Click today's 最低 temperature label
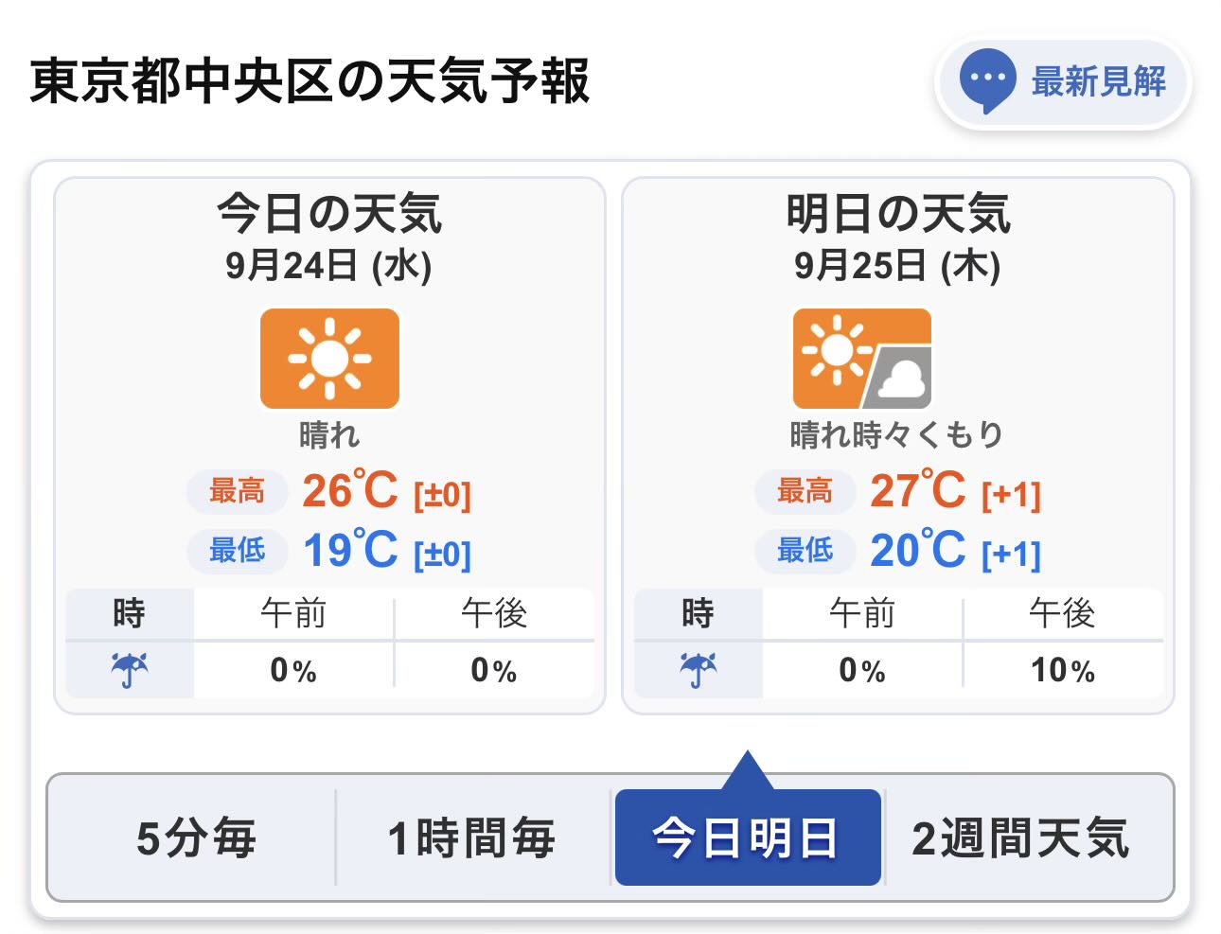Screen dimensions: 1221x934 (x=237, y=550)
